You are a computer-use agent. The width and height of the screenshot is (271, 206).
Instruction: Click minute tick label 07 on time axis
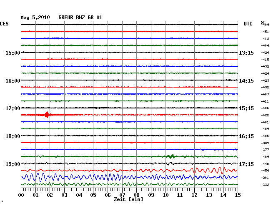pyautogui.click(x=122, y=195)
